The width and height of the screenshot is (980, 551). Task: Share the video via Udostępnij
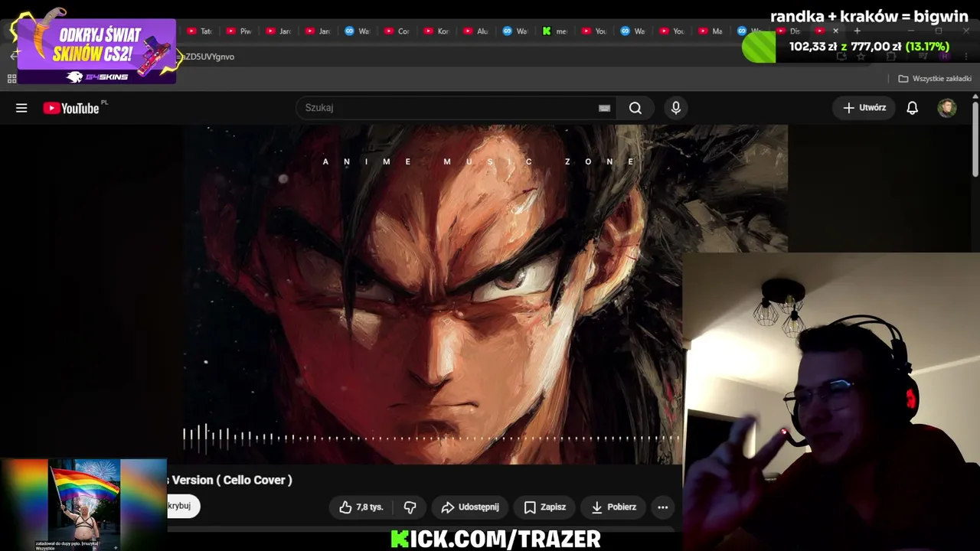pyautogui.click(x=470, y=507)
